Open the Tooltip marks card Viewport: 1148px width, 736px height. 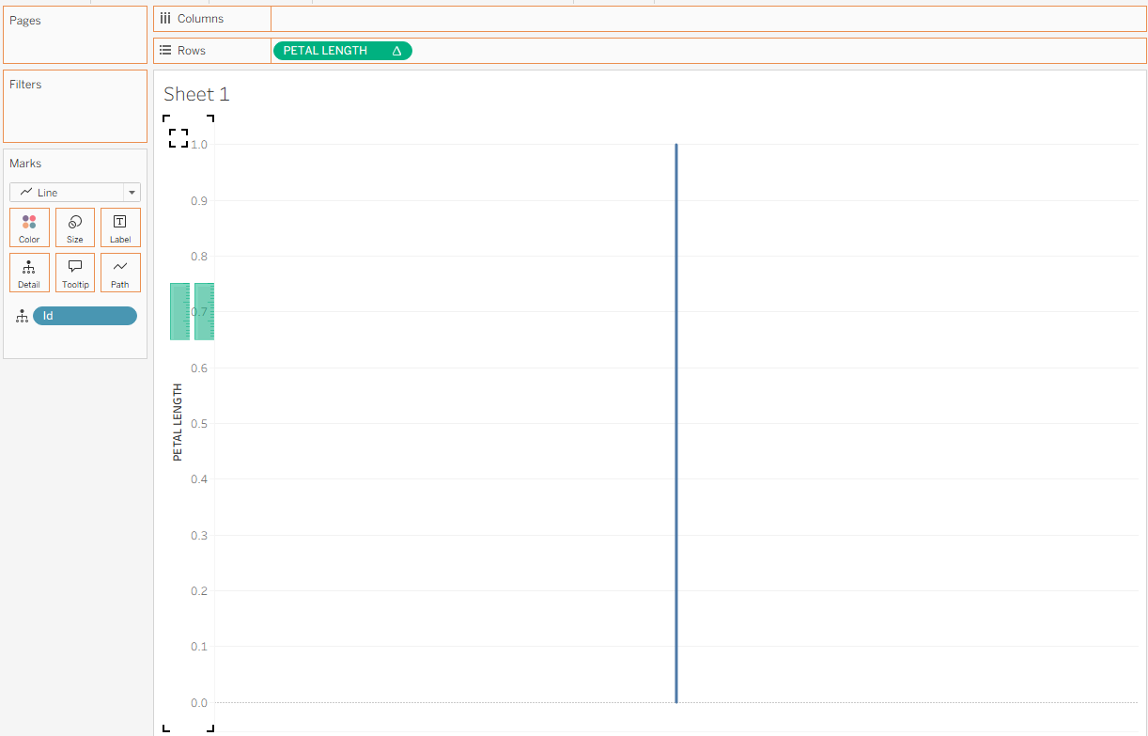click(x=75, y=273)
